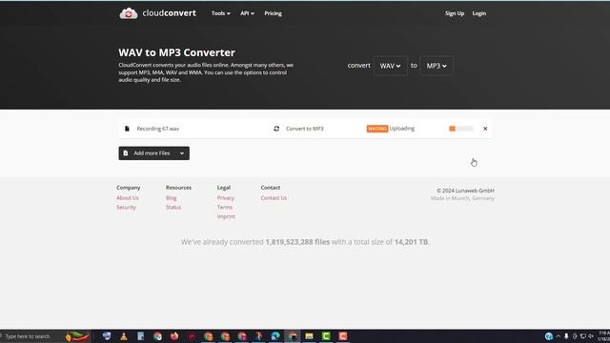Open the Privacy link

click(x=226, y=198)
